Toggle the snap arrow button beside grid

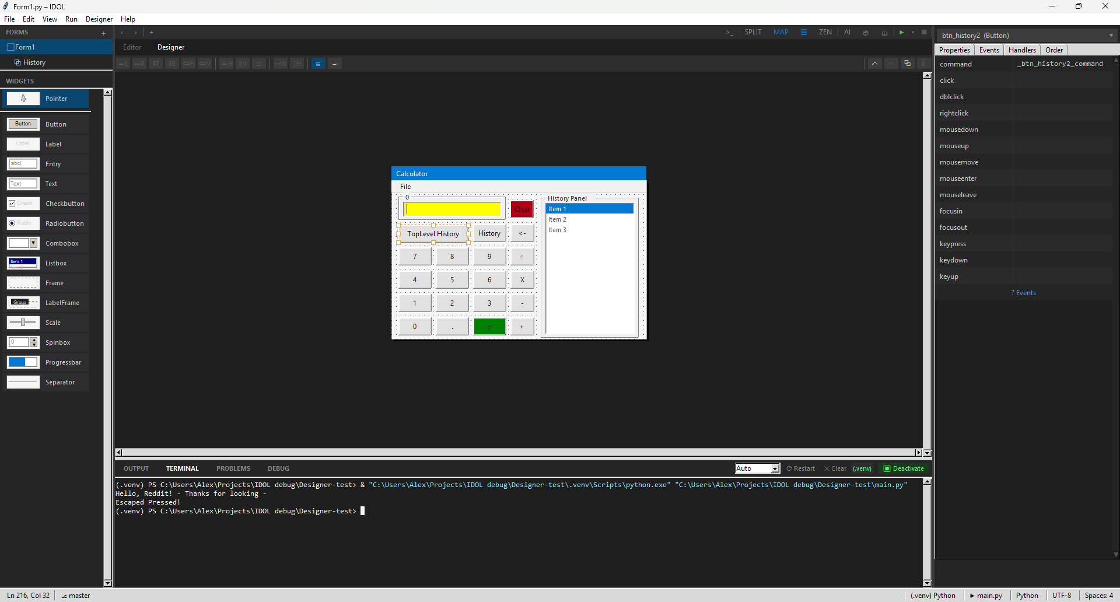335,64
